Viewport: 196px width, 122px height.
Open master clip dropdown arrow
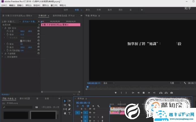[x=20, y=22]
